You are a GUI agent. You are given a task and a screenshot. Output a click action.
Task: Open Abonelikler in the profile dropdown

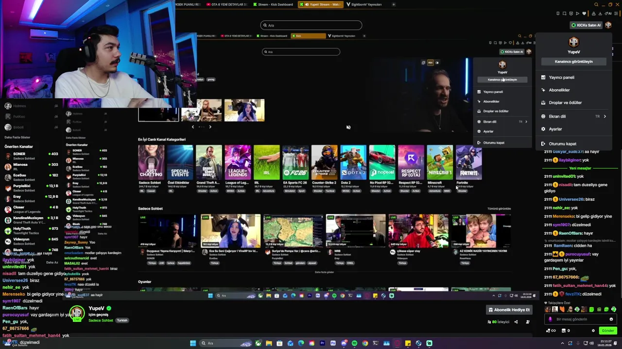559,90
